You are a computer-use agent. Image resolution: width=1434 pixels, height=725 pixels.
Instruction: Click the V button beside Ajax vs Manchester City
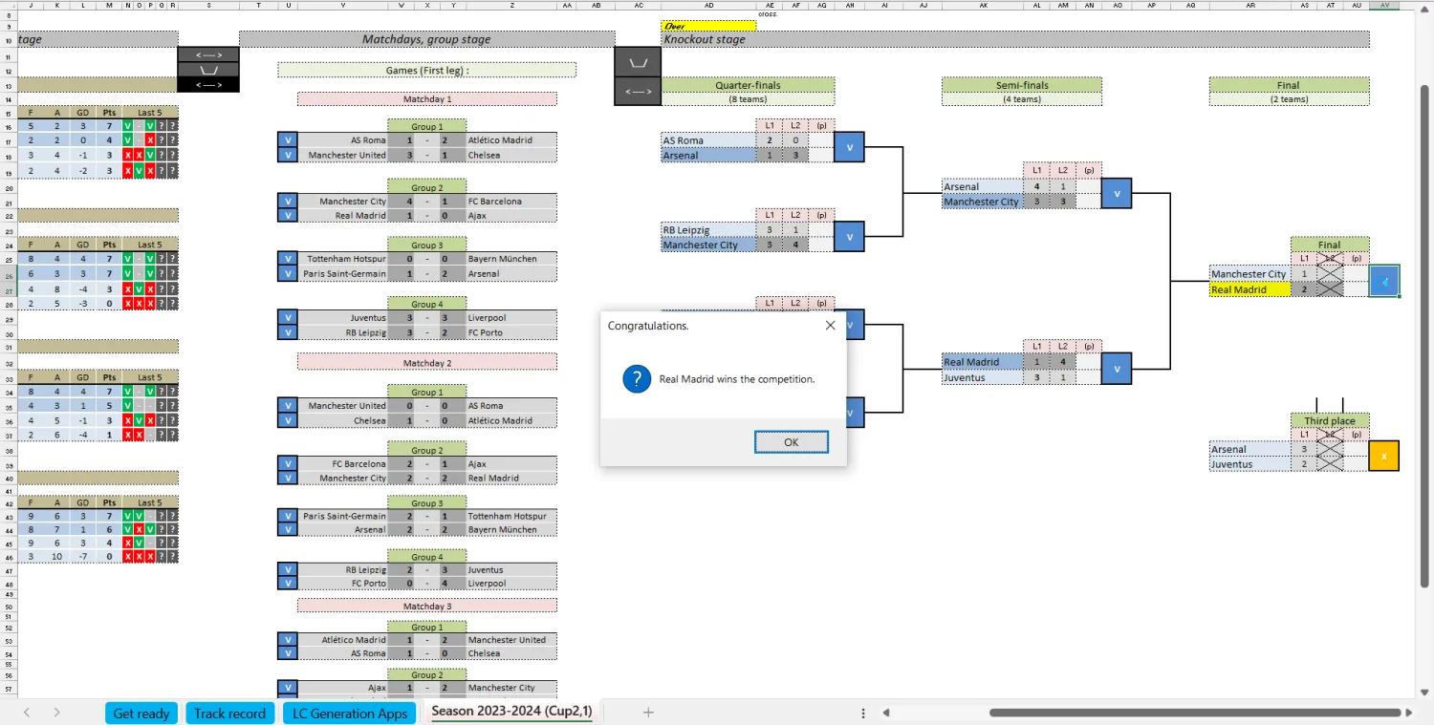tap(287, 688)
